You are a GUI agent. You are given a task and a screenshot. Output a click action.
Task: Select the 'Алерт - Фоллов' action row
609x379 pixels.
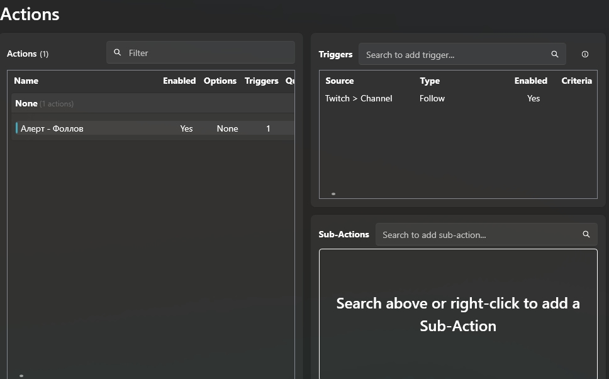point(94,128)
